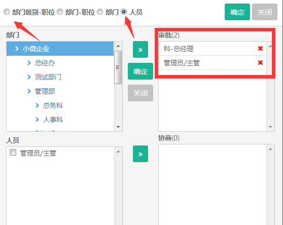The height and width of the screenshot is (225, 283).
Task: Expand the 管理部 tree node chevron
Action: [29, 91]
